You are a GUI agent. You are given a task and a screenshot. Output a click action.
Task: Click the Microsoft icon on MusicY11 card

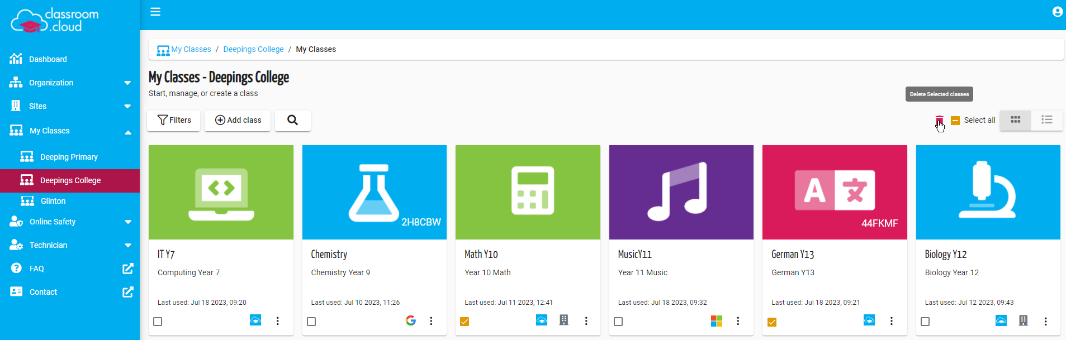716,321
